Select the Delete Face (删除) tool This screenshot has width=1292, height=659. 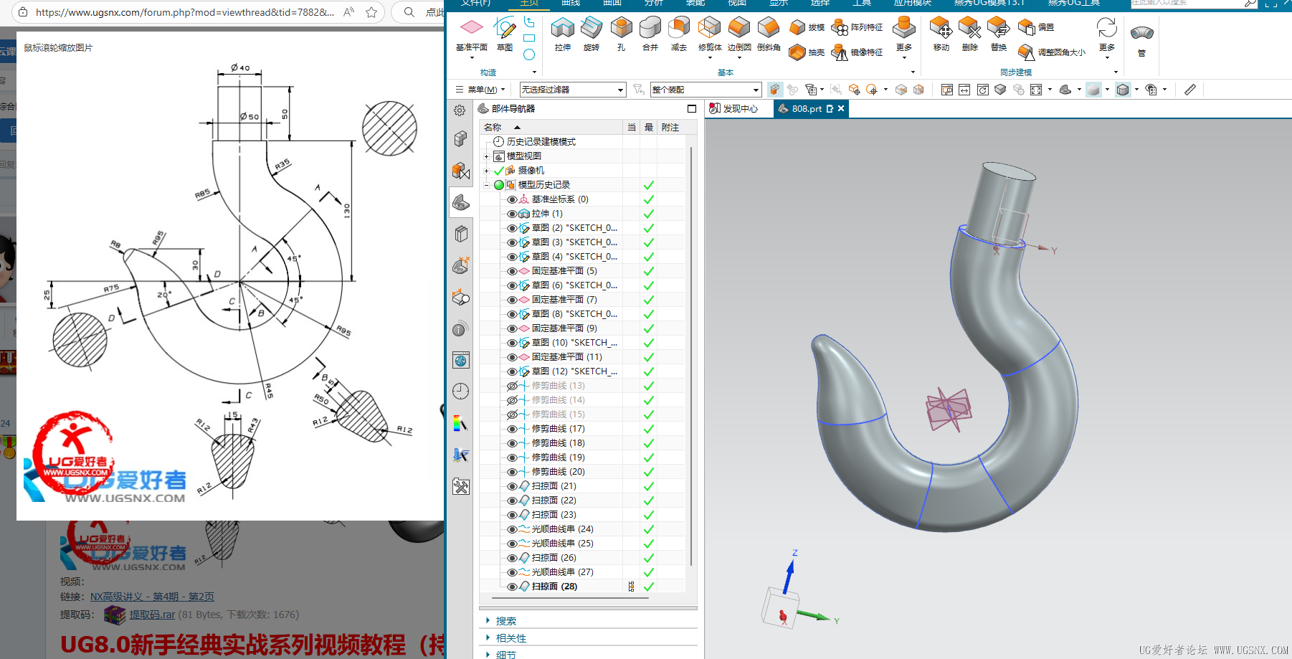(969, 34)
